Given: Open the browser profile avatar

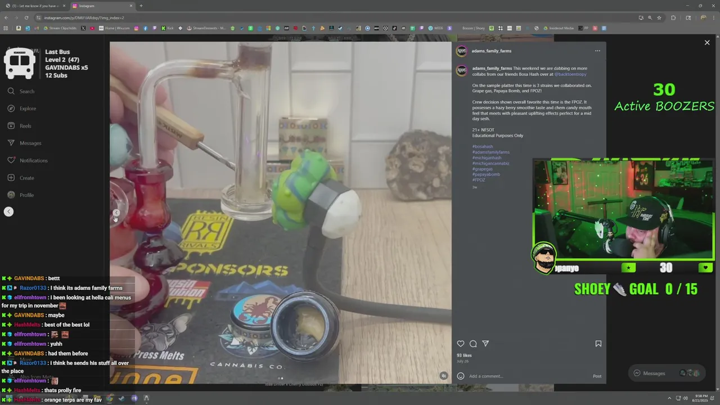Looking at the screenshot, I should pos(703,17).
